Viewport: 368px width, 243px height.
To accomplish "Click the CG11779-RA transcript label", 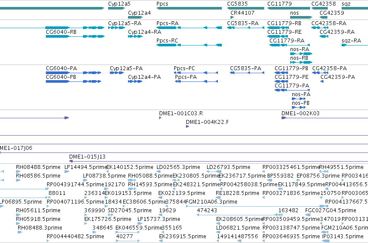I will (x=287, y=41).
